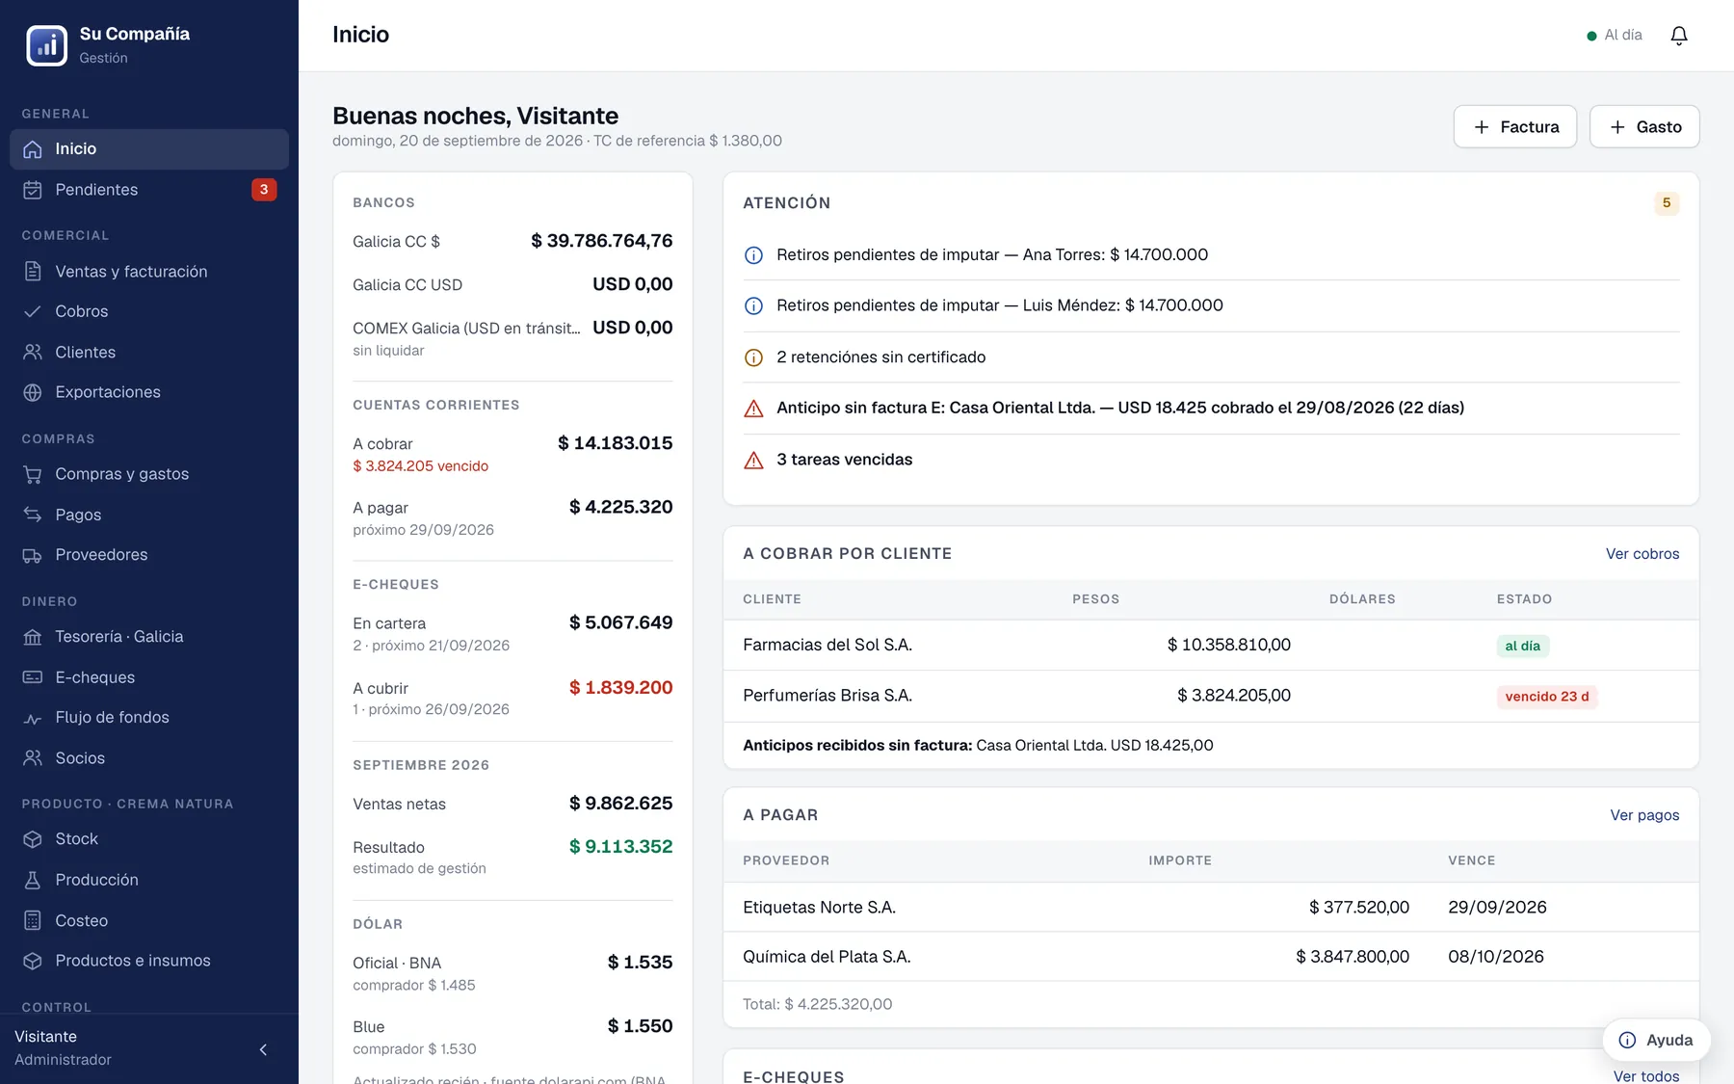Click the Producción flask icon

coord(33,880)
